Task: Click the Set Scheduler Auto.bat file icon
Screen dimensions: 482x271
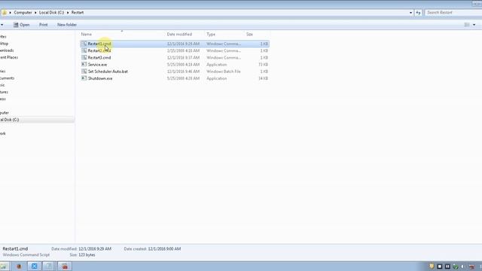Action: pos(84,72)
